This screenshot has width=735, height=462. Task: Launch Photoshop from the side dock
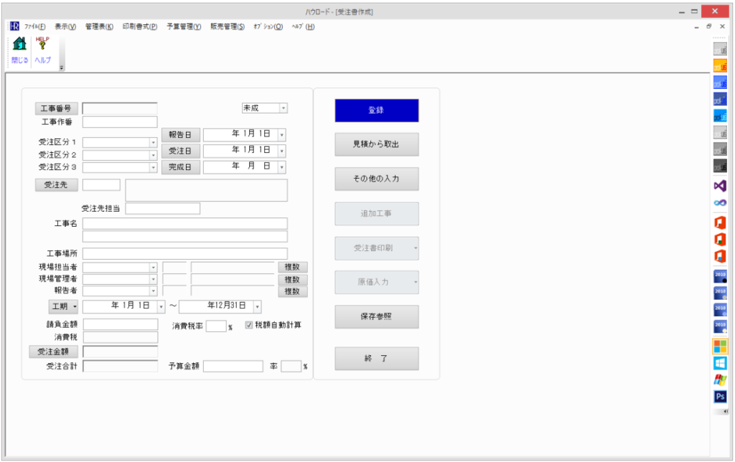coord(719,396)
